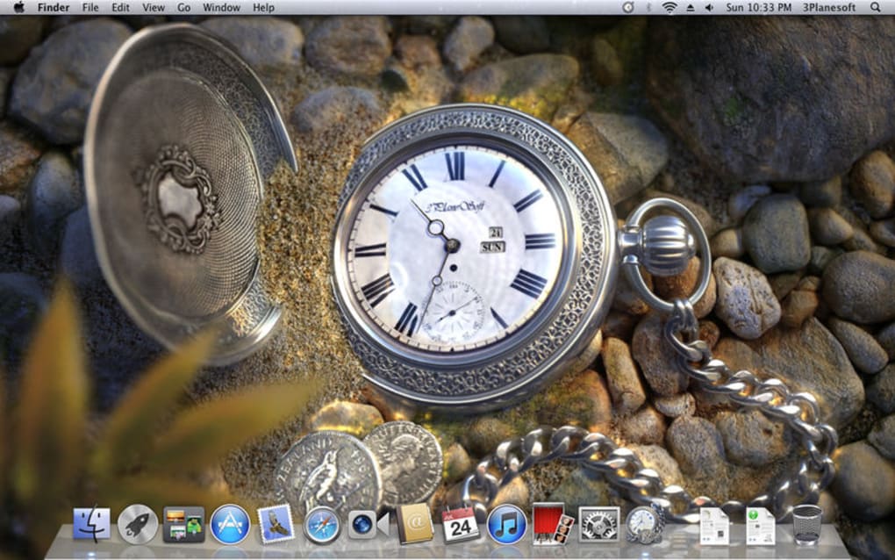Open the Time Machine status menu

click(628, 8)
